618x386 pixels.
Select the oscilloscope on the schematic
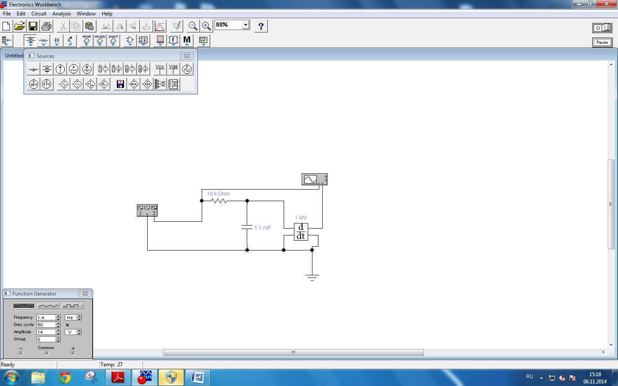point(314,179)
